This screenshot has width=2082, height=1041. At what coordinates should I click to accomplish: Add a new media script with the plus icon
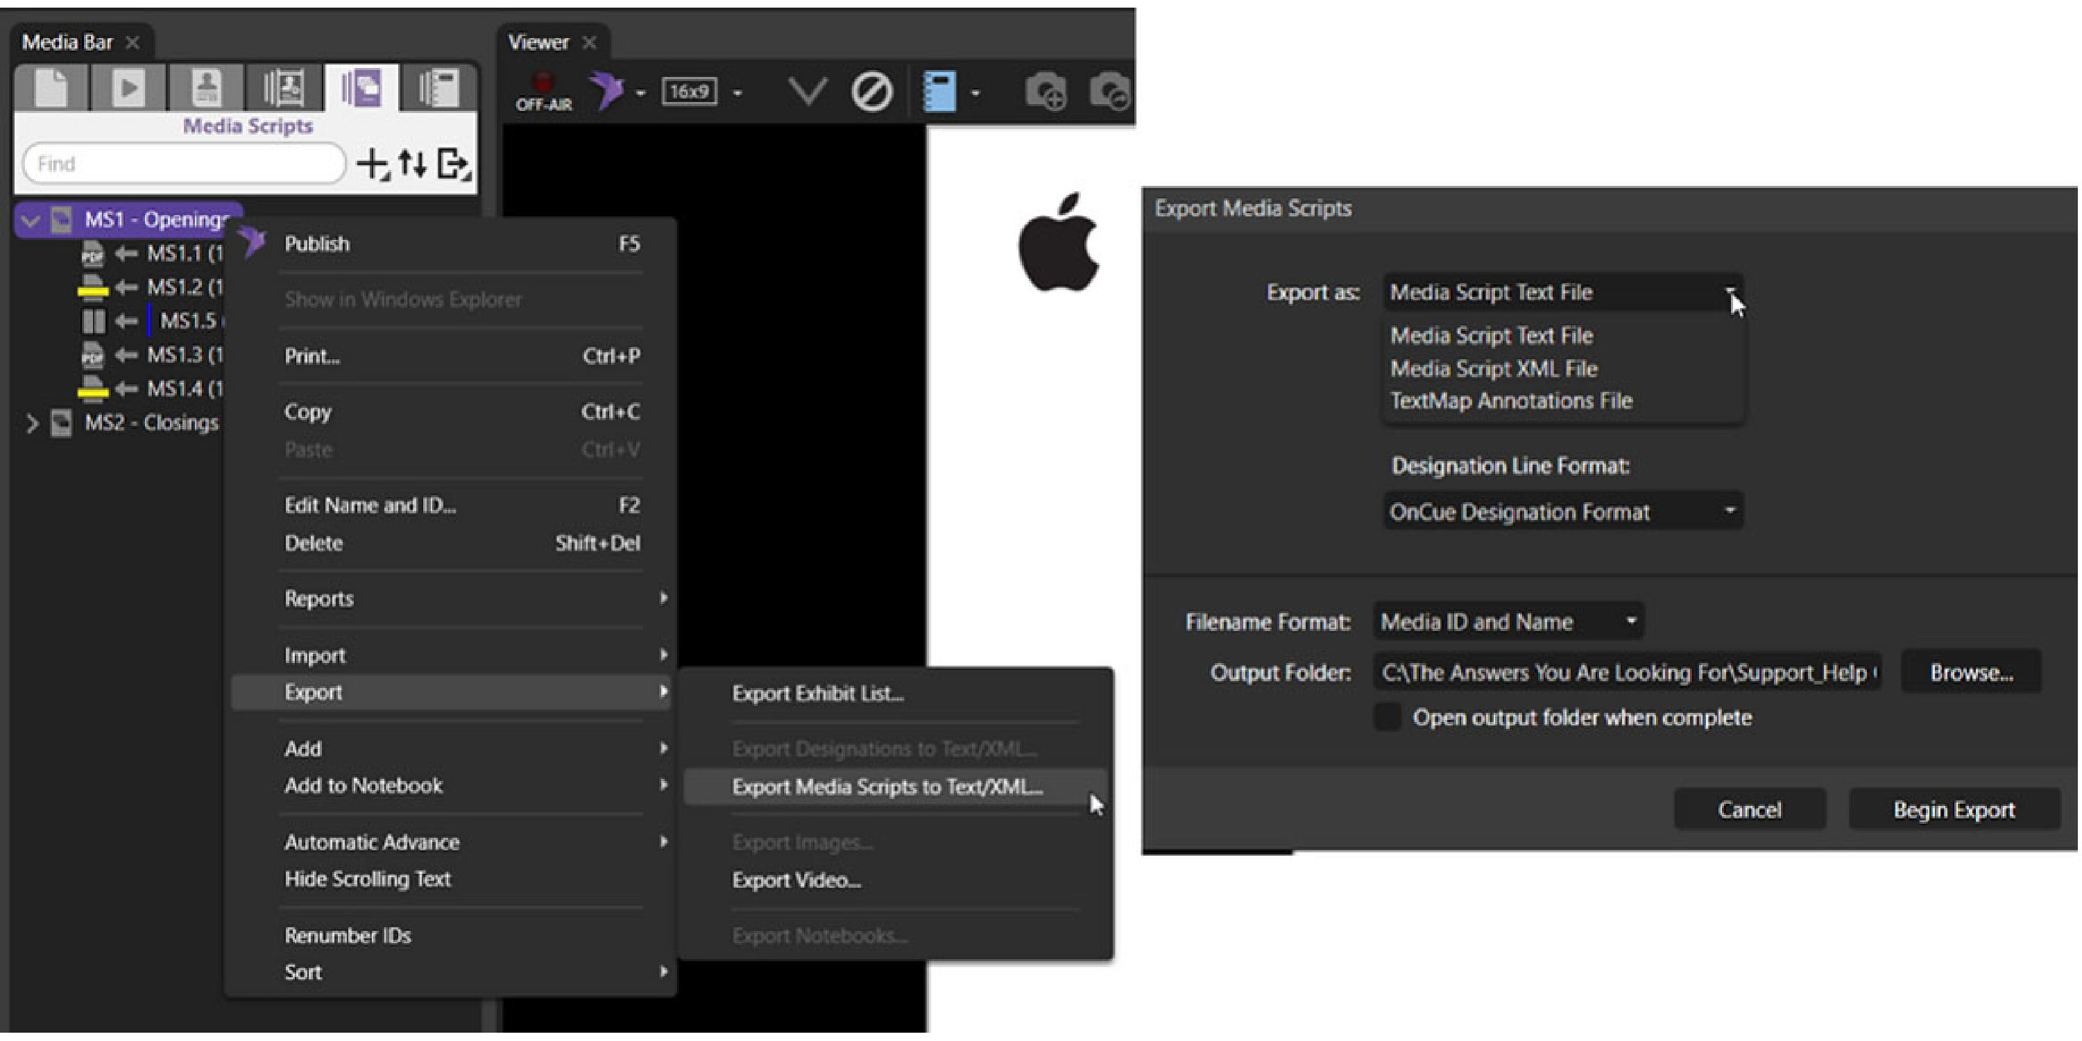(x=374, y=163)
